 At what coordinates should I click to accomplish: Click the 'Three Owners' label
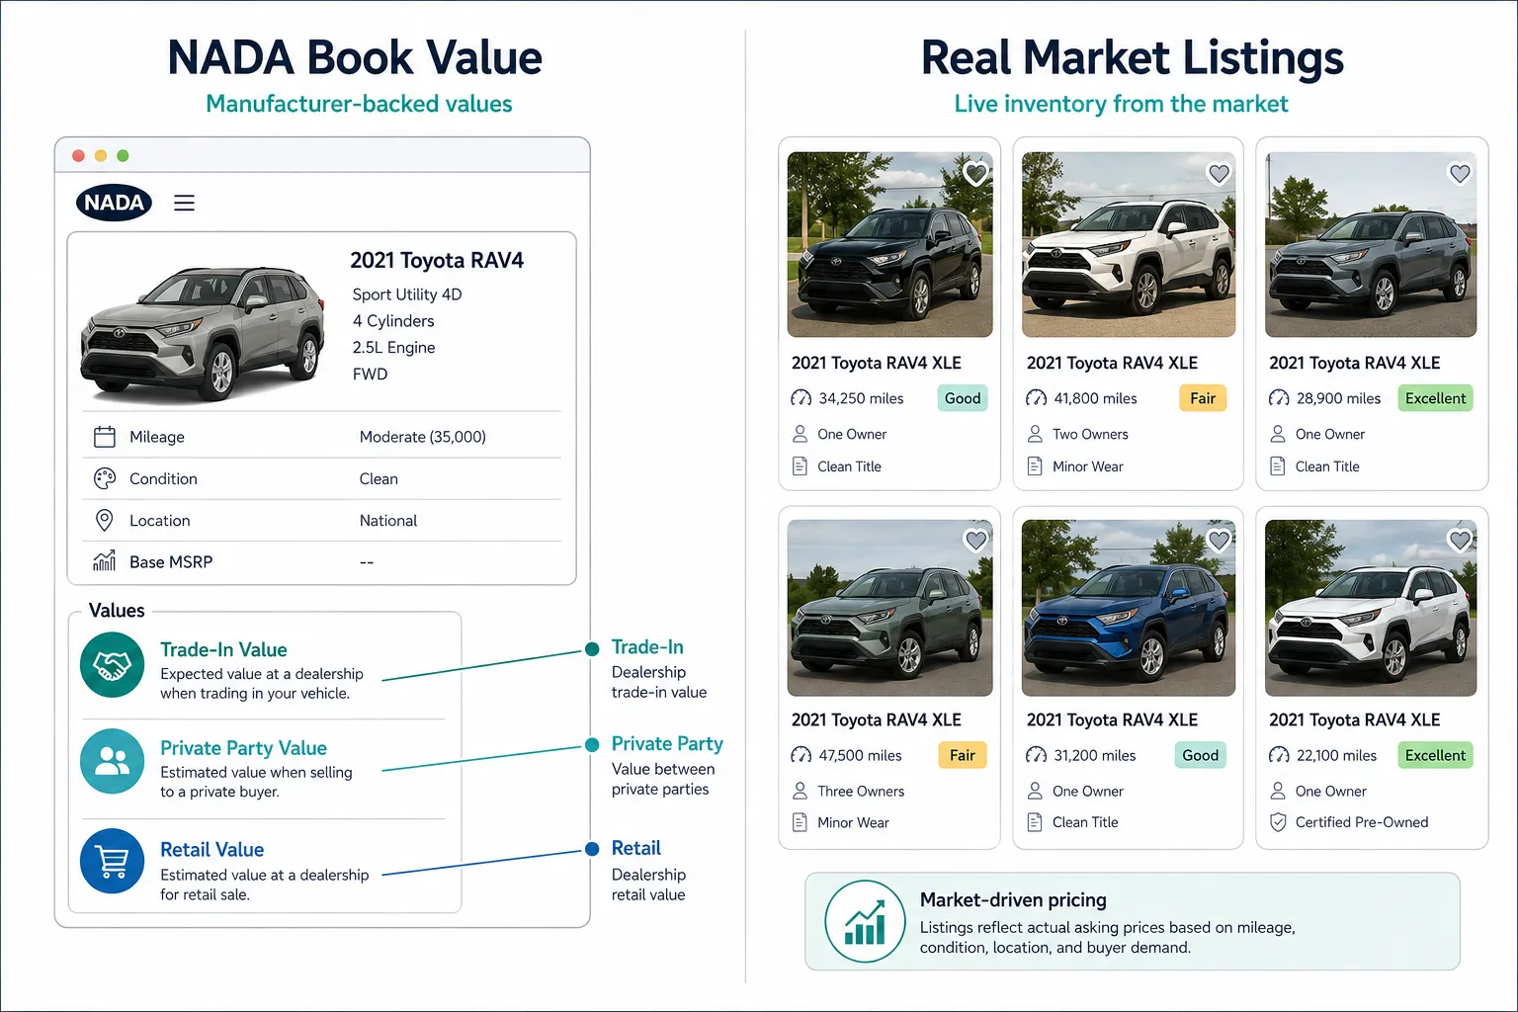[x=861, y=791]
